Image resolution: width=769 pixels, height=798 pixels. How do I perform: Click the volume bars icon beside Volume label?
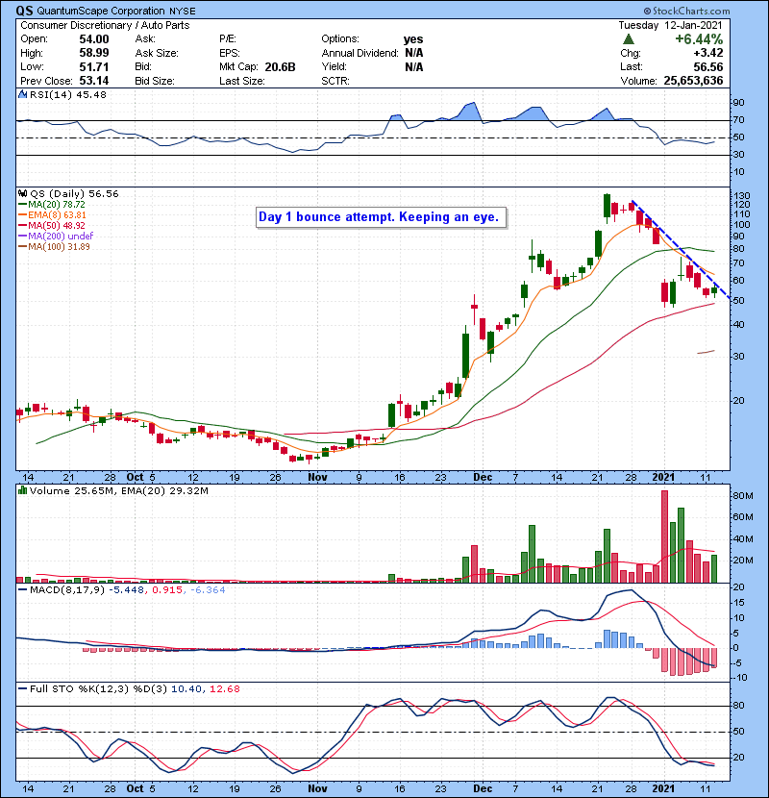point(22,490)
